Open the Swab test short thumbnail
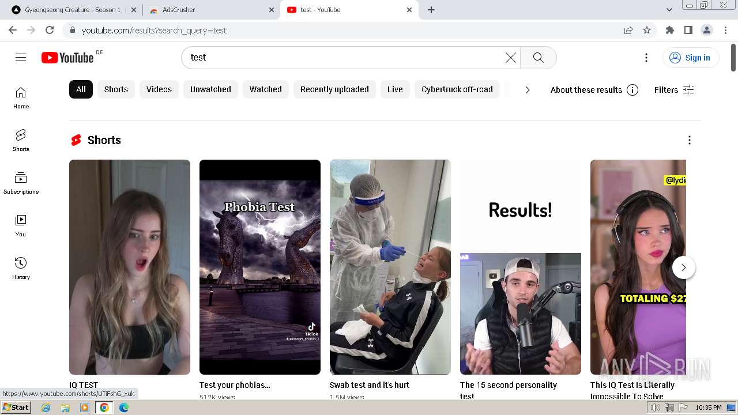Image resolution: width=738 pixels, height=415 pixels. point(390,267)
